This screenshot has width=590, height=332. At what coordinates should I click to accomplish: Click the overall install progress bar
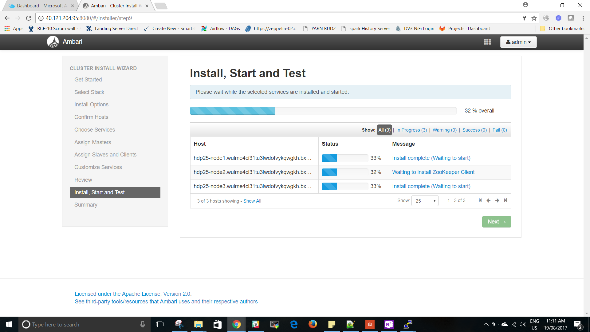click(x=323, y=111)
